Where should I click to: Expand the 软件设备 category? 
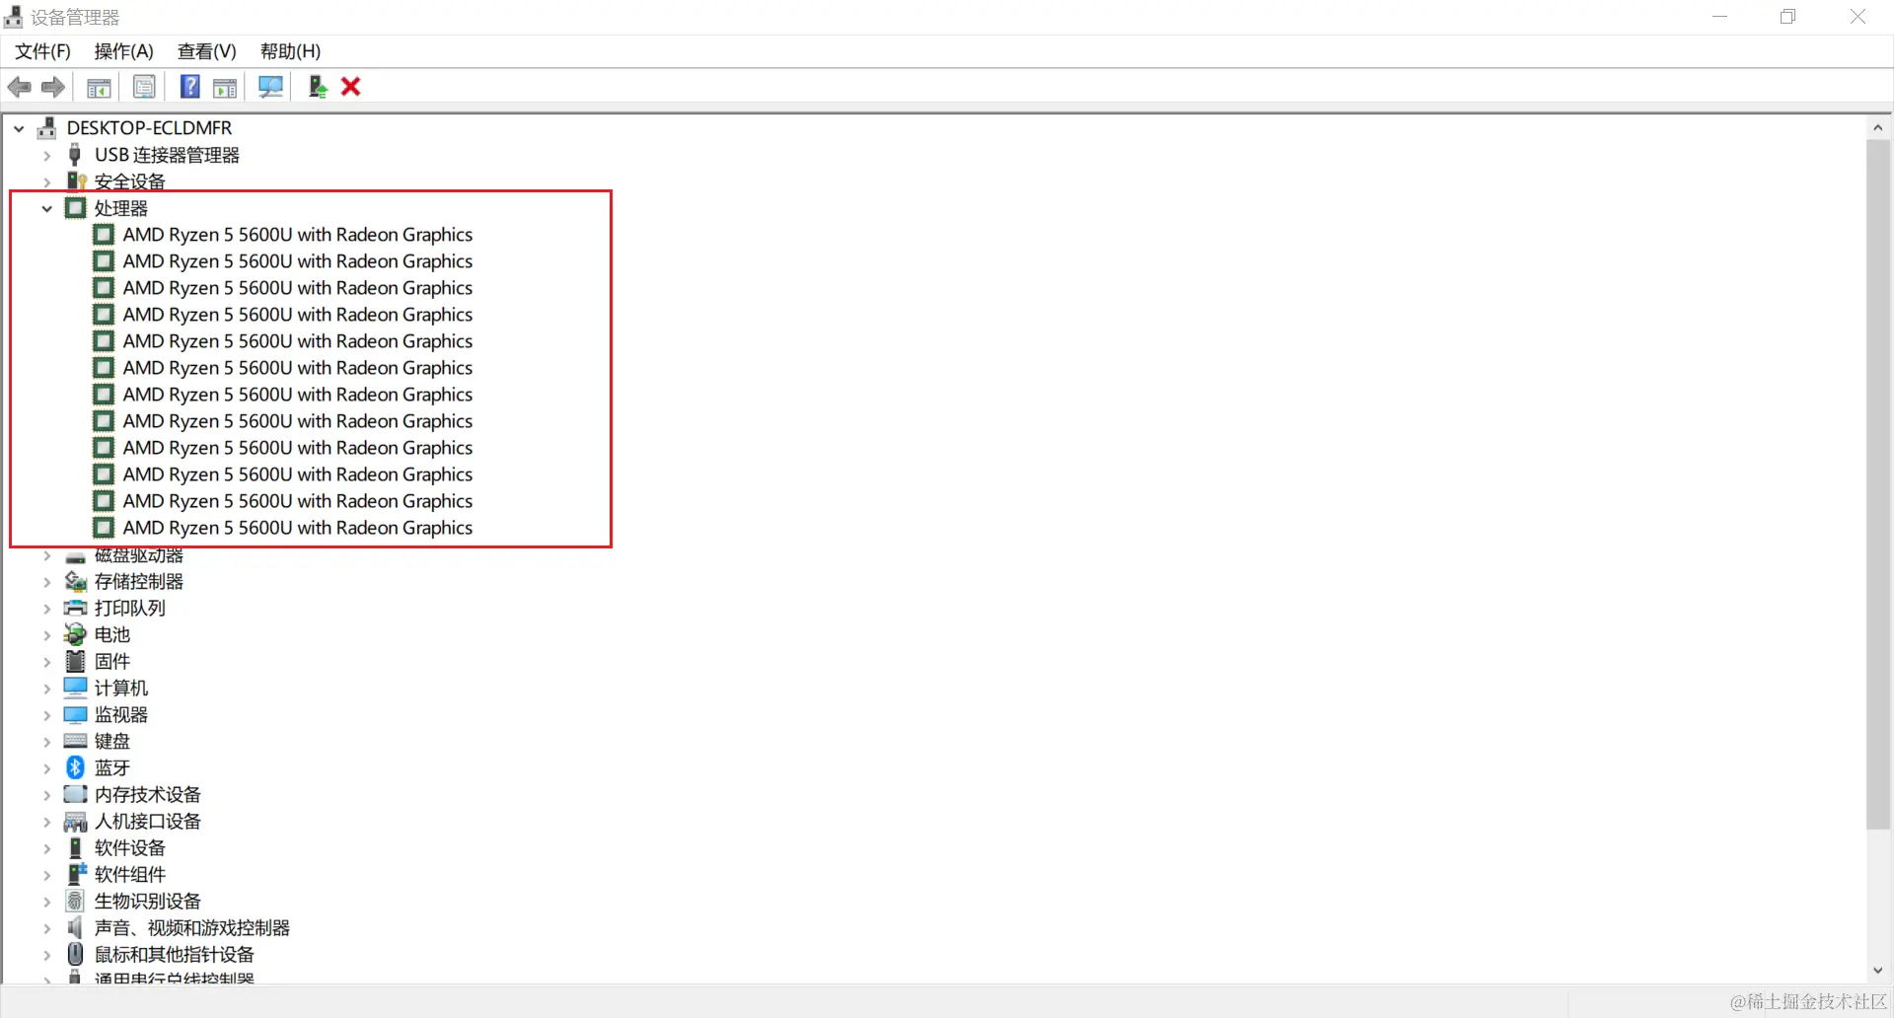tap(46, 847)
